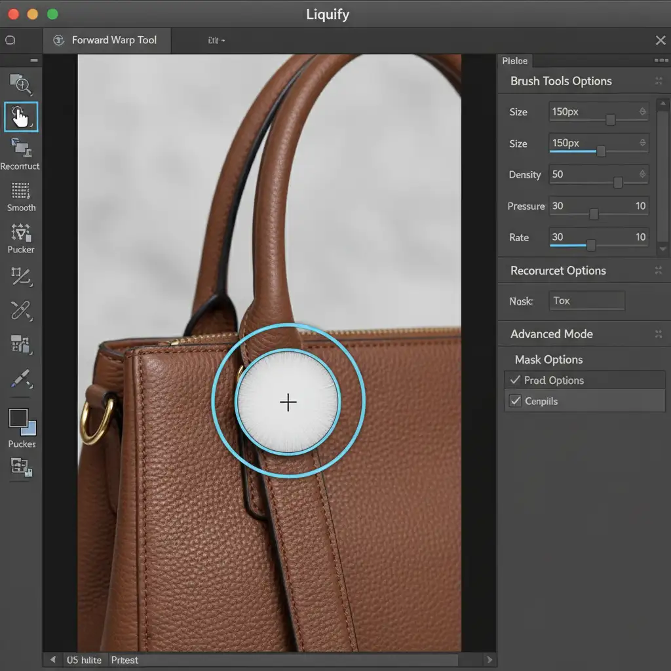Click the bandage-shaped tool icon
The width and height of the screenshot is (671, 671).
(21, 310)
